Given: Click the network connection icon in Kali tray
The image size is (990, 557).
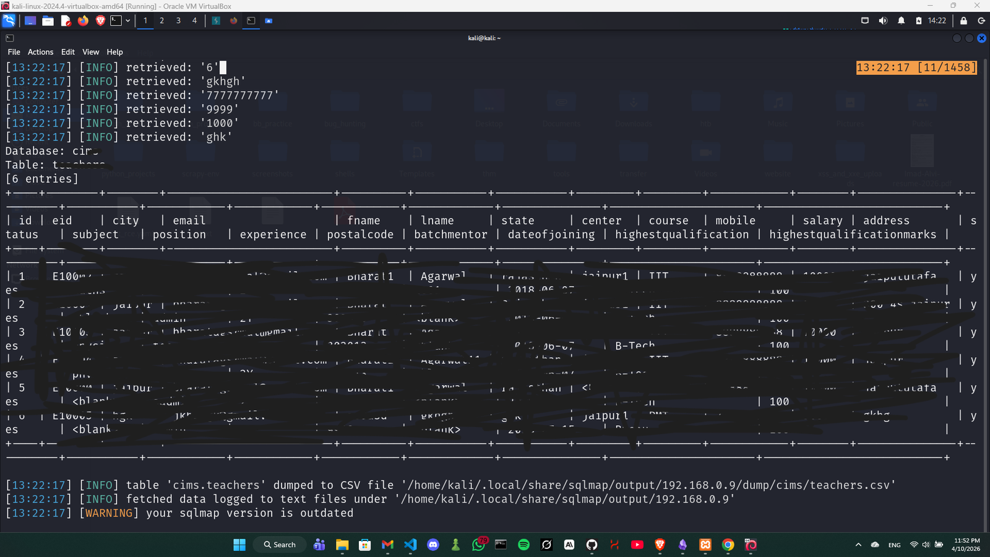Looking at the screenshot, I should [865, 20].
